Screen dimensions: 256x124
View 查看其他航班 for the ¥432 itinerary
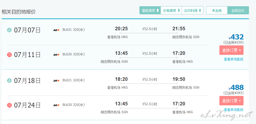pos(233,59)
